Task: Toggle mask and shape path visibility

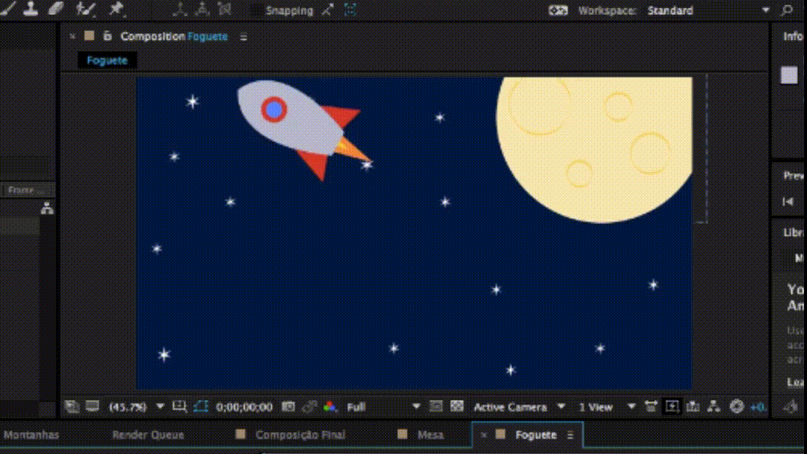Action: (x=201, y=407)
